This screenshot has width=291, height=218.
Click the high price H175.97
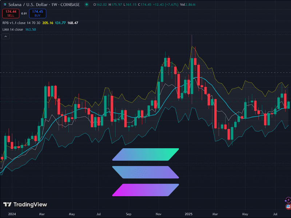tap(115, 5)
